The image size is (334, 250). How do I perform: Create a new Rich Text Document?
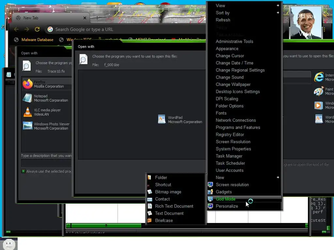(176, 206)
